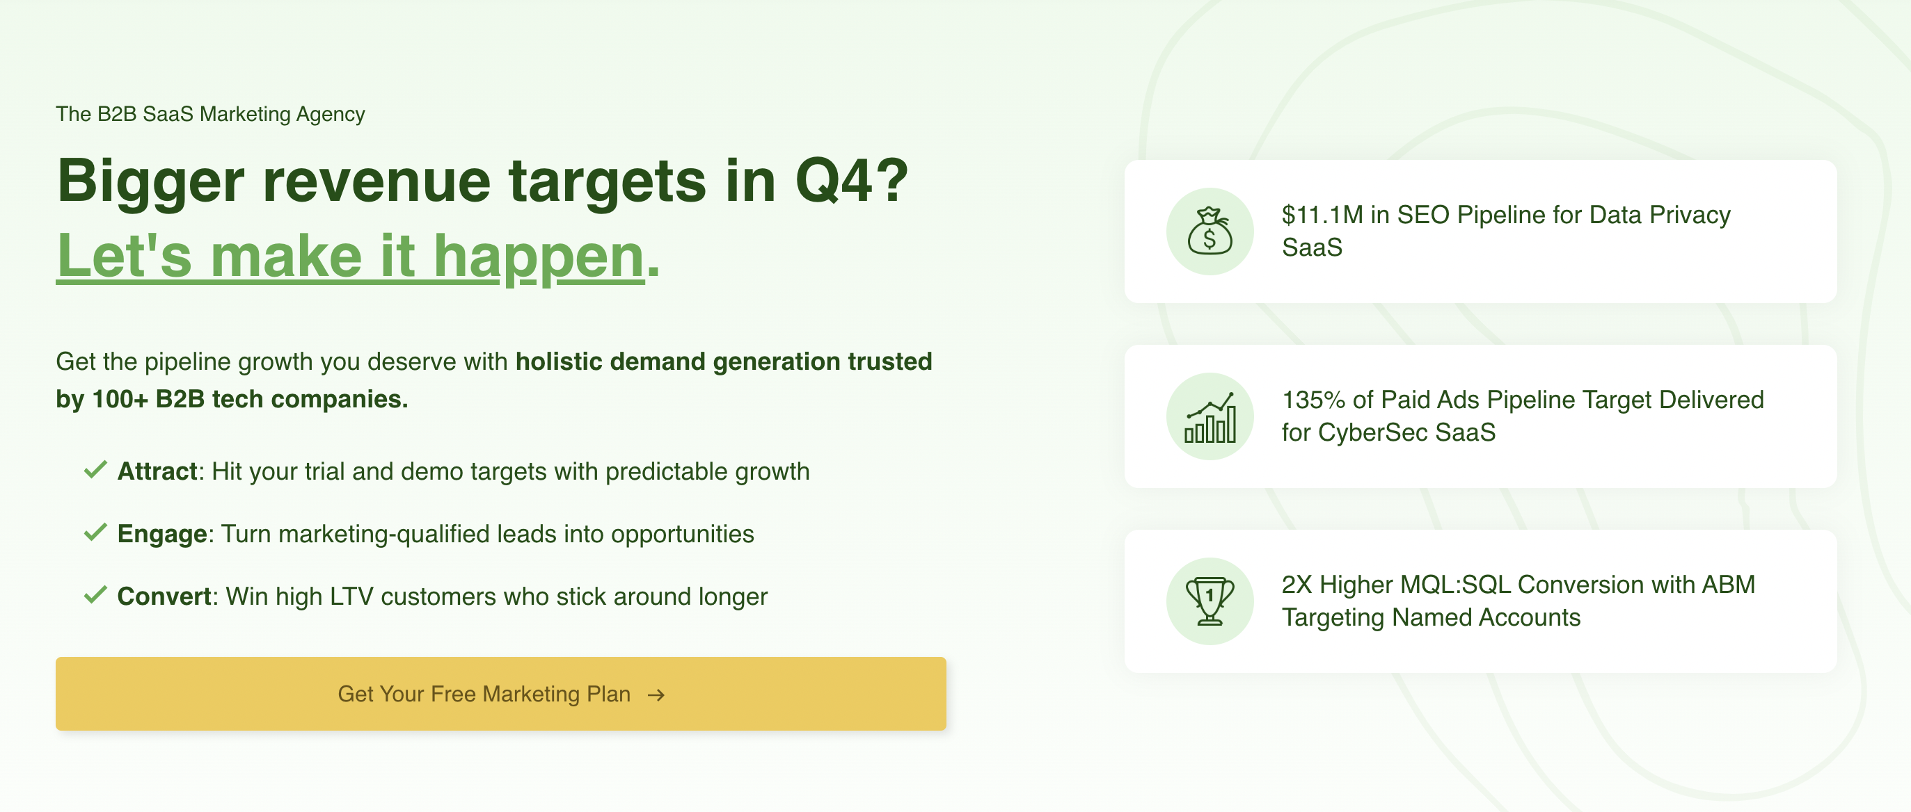Click the Get Your Free Marketing Plan button
Image resolution: width=1911 pixels, height=812 pixels.
coord(502,693)
